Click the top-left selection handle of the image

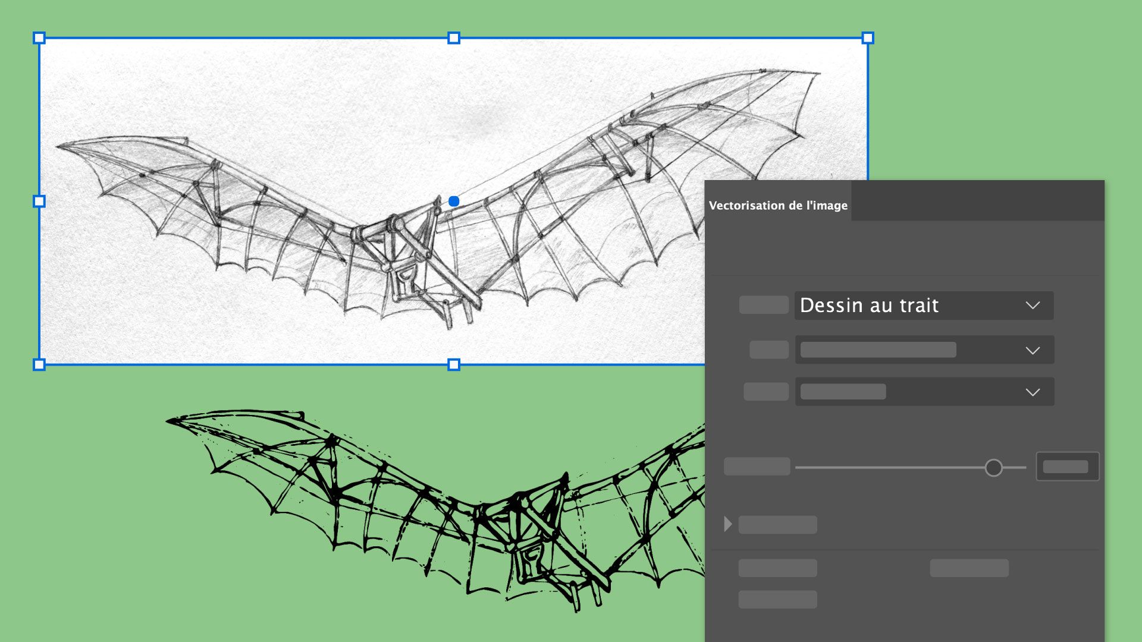click(39, 37)
